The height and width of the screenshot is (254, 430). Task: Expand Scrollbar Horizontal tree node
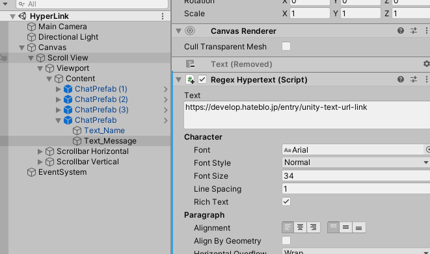[x=40, y=151]
